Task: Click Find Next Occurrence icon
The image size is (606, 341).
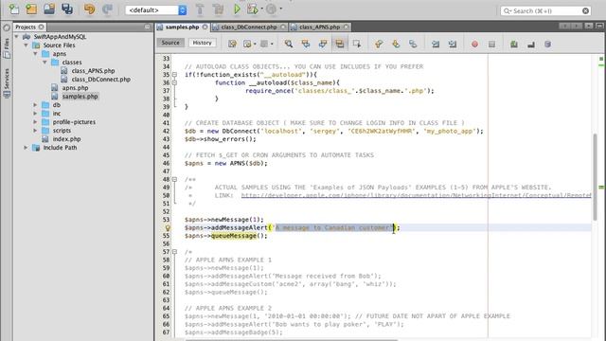Action: (x=322, y=45)
